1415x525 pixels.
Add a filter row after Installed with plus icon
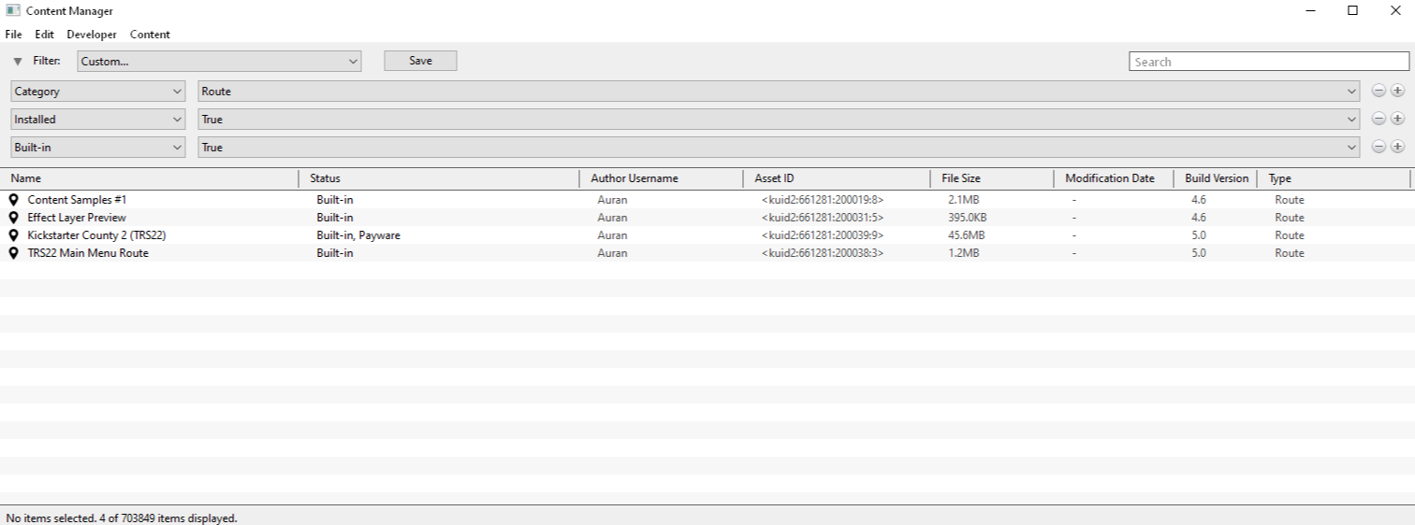point(1397,120)
